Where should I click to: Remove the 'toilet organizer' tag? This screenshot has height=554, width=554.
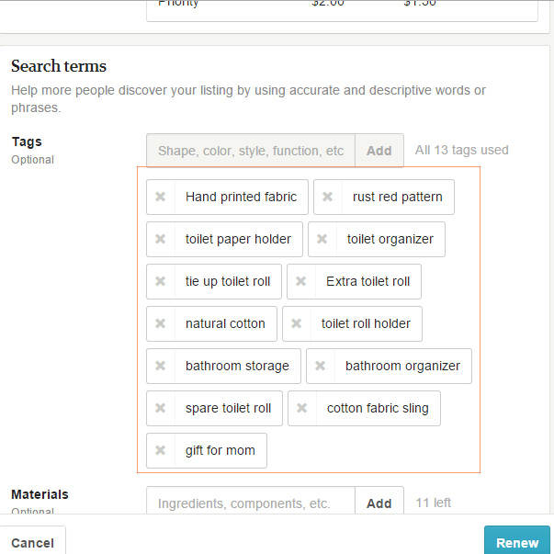(x=322, y=239)
